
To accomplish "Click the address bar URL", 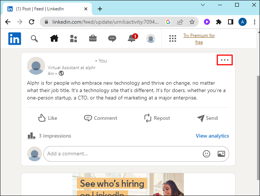I will [x=105, y=22].
